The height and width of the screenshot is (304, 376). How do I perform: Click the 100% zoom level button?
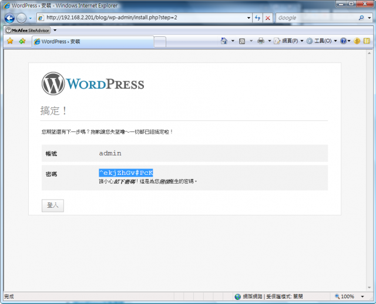coord(344,296)
